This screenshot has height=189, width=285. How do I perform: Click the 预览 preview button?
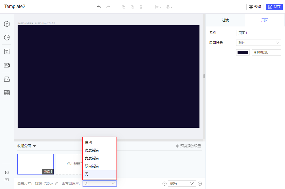click(255, 7)
